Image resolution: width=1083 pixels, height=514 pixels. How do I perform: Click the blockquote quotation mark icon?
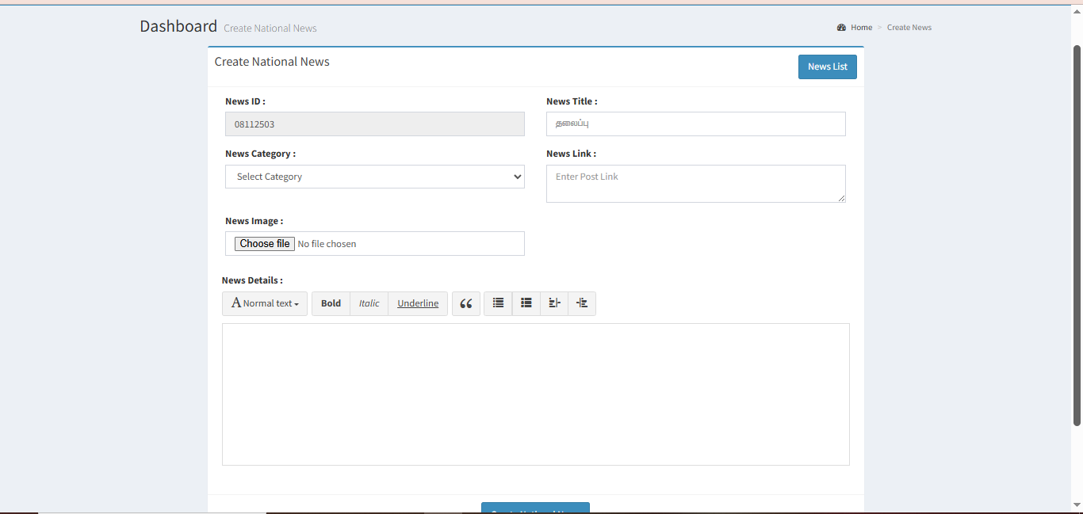466,303
